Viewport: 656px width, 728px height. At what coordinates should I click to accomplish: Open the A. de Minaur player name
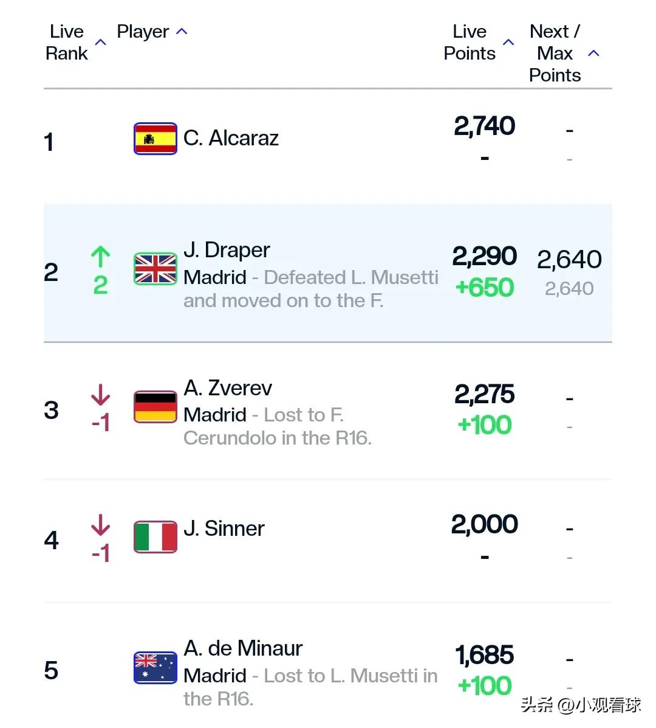(x=243, y=648)
